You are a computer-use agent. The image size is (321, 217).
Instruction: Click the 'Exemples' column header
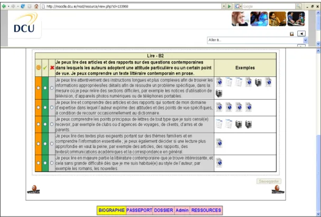[245, 68]
